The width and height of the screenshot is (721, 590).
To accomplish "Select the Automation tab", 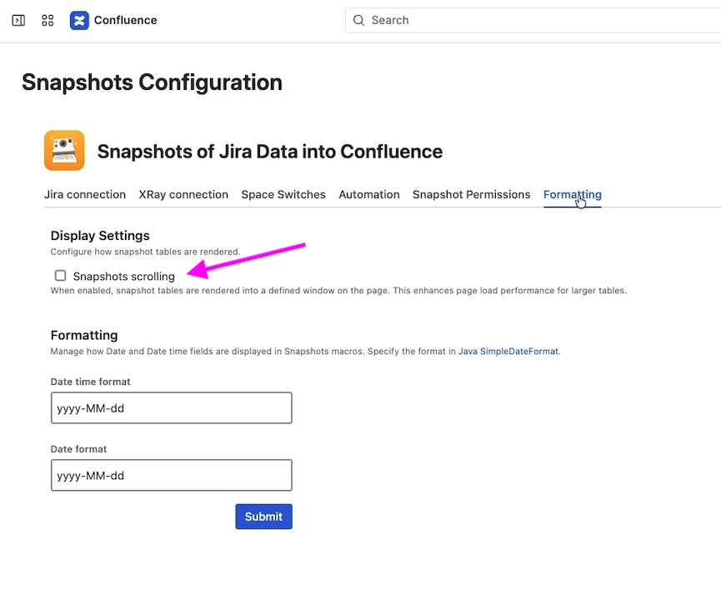I will point(369,194).
